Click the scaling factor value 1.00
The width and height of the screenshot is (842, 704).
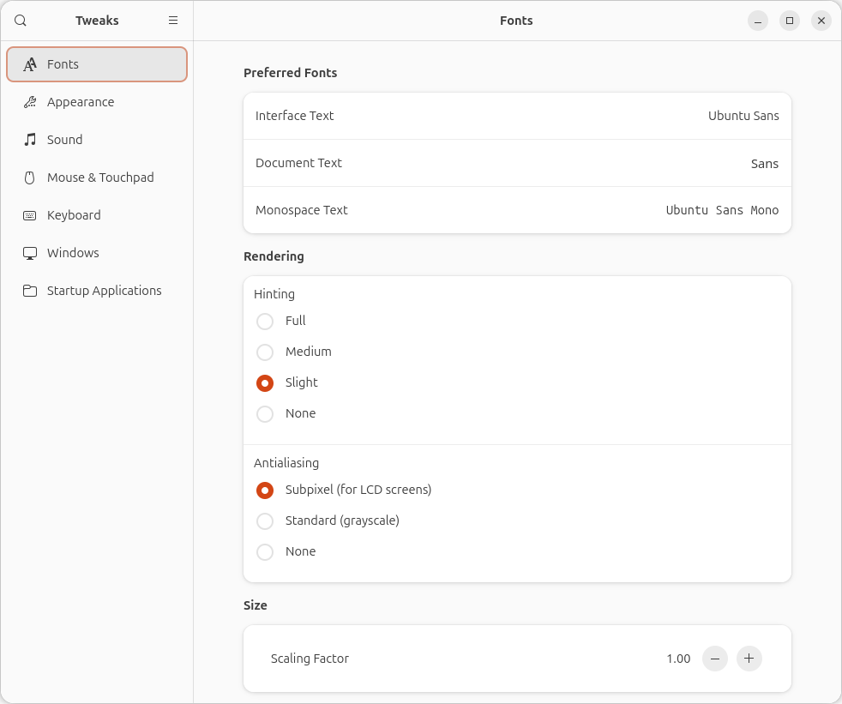click(678, 659)
